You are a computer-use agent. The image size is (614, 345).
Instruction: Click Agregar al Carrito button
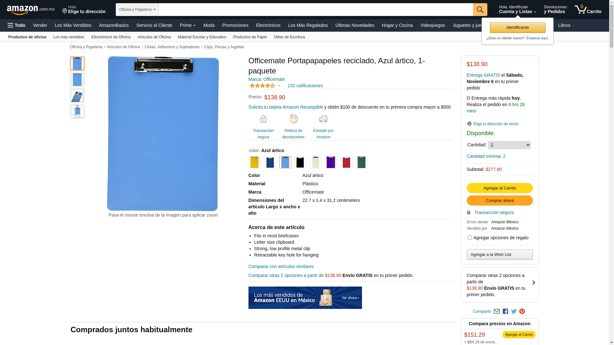click(x=500, y=188)
